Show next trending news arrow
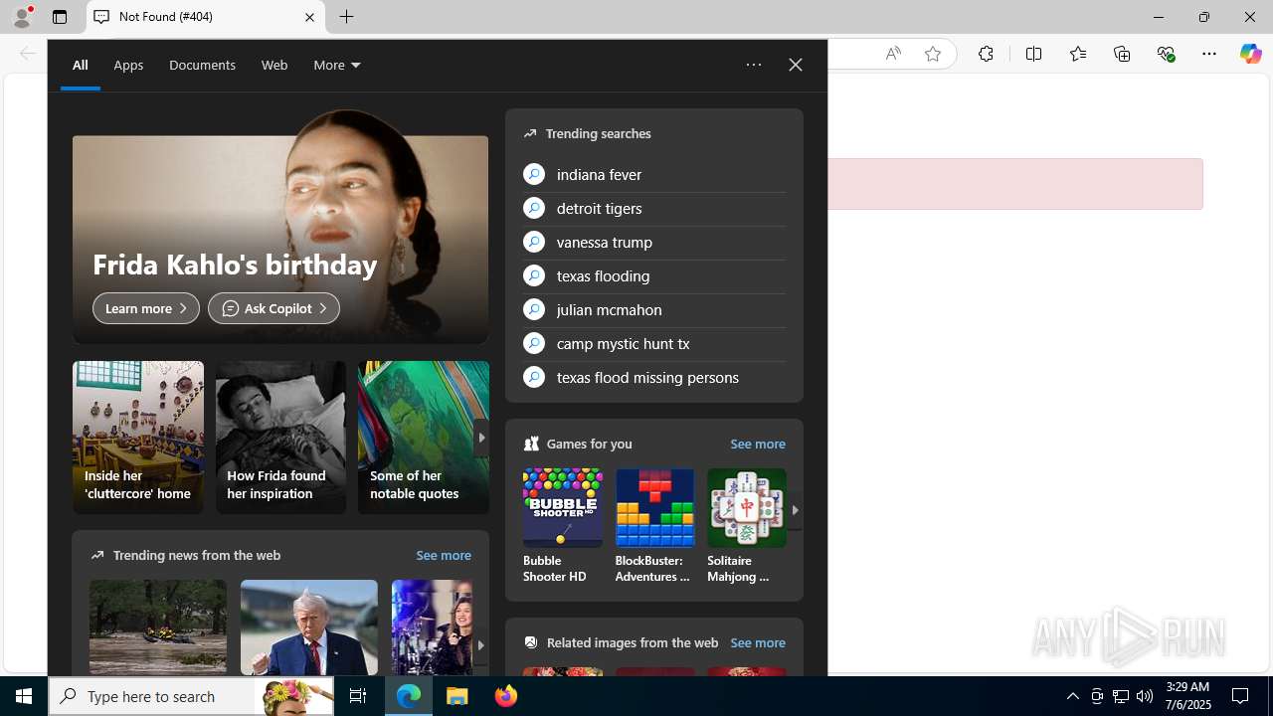 480,645
